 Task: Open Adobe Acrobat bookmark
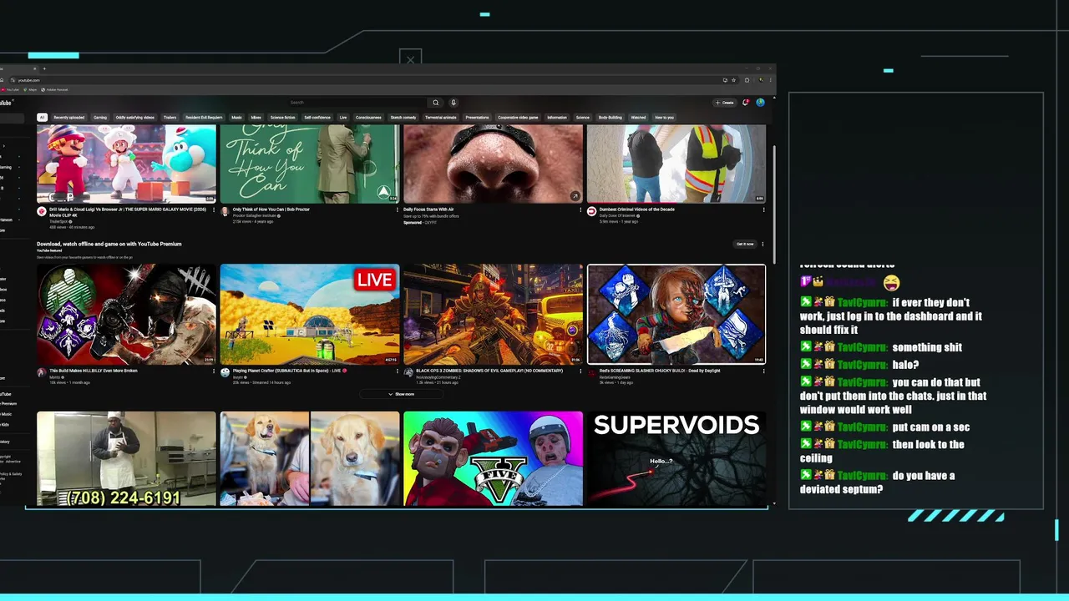[x=55, y=89]
